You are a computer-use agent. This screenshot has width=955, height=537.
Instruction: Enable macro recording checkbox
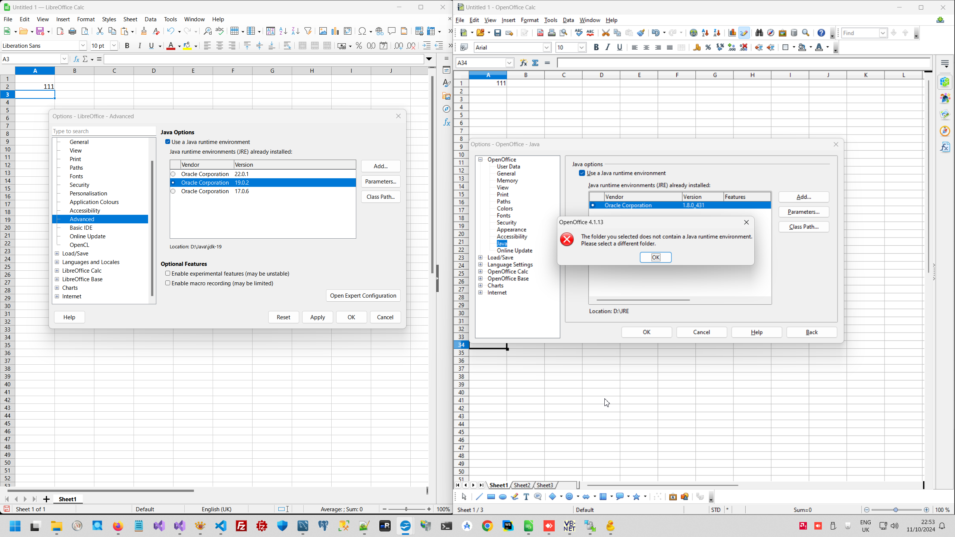click(168, 283)
